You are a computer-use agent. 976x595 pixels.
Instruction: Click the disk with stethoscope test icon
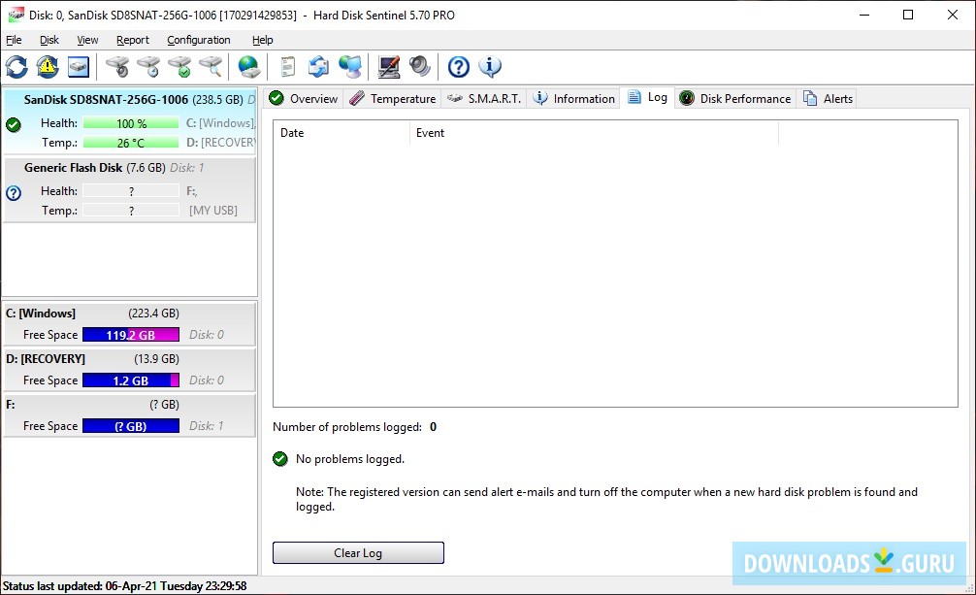tap(117, 67)
